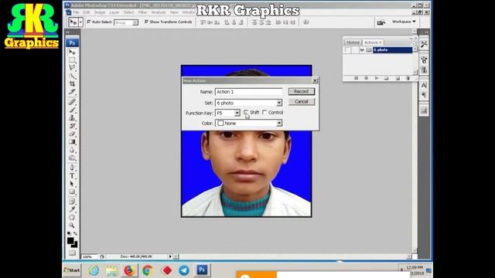Select the Crop tool

(72, 83)
